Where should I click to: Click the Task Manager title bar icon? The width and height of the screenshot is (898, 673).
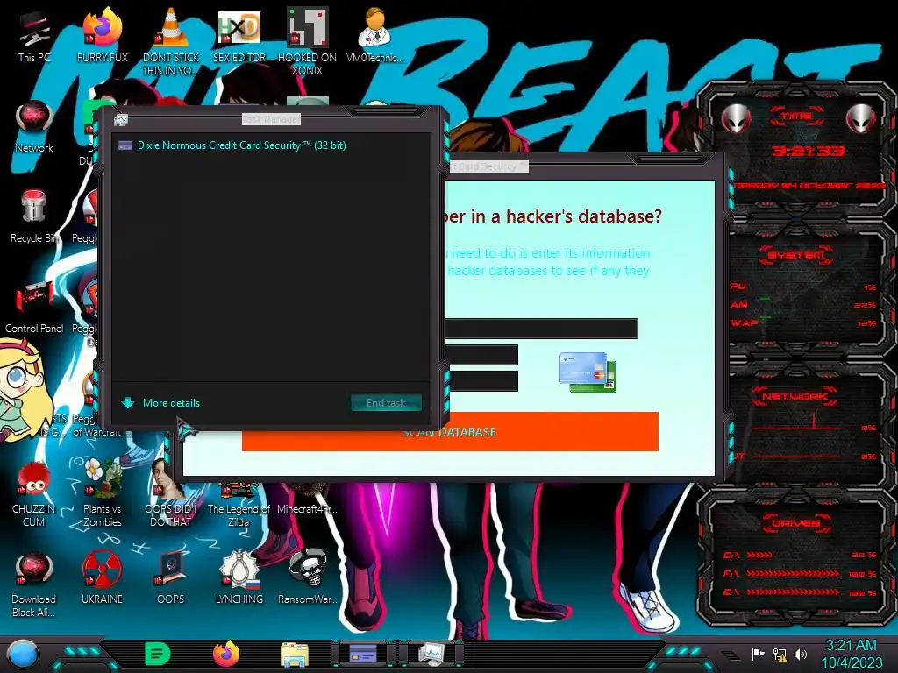click(121, 119)
